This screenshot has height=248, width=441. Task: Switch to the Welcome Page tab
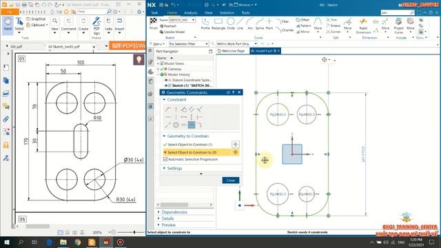(x=232, y=51)
